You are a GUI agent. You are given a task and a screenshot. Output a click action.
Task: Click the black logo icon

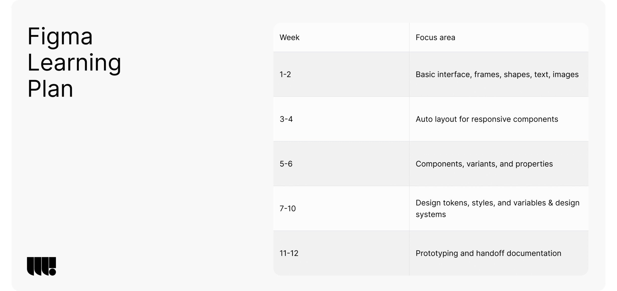pos(41,266)
